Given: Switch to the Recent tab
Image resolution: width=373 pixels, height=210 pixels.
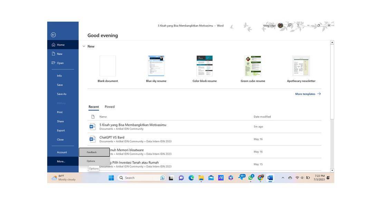Looking at the screenshot, I should [94, 107].
